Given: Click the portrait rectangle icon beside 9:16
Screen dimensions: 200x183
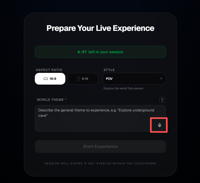Looking at the screenshot, I should pos(78,79).
